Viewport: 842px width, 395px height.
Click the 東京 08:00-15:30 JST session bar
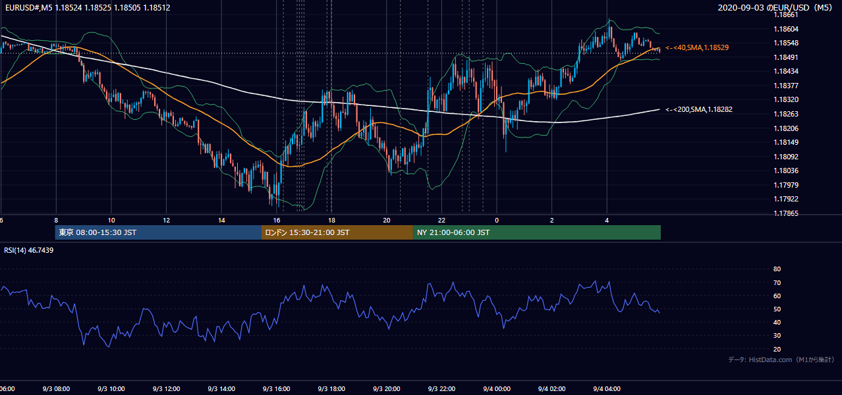click(158, 232)
